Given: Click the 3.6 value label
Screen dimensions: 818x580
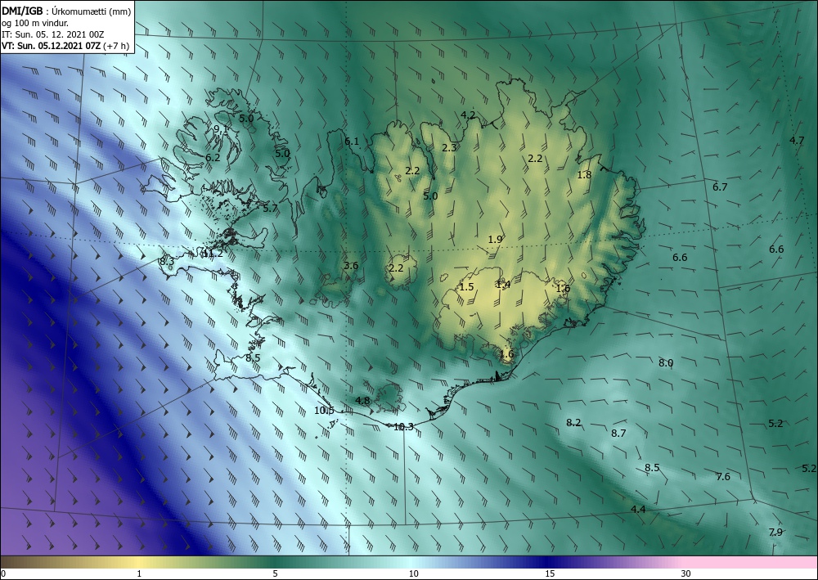Looking at the screenshot, I should point(351,266).
